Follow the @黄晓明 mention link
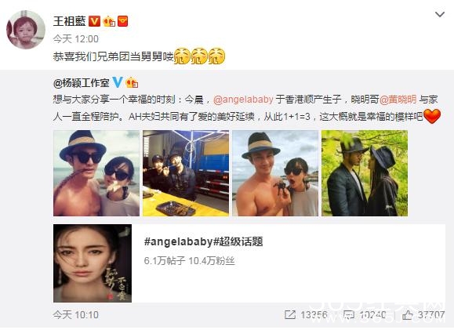 [398, 100]
